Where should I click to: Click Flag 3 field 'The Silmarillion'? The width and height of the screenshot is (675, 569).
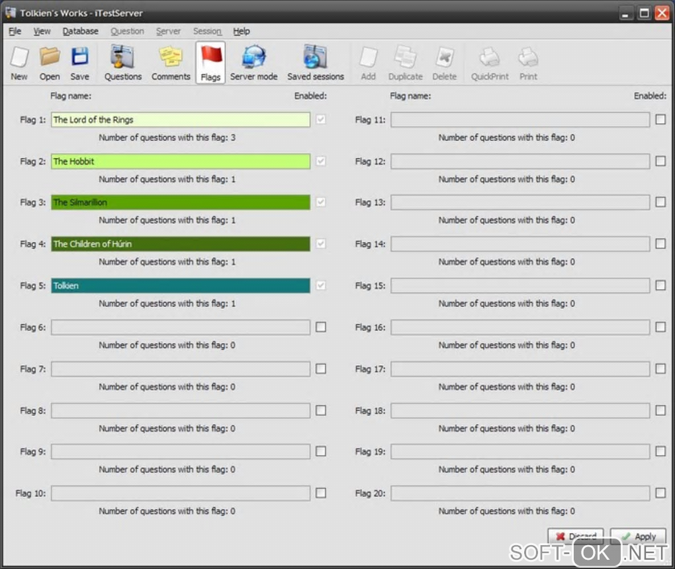coord(181,202)
